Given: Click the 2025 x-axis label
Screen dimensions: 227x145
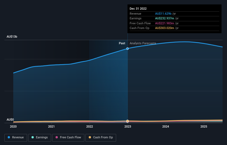Looking at the screenshot, I should 204,126.
